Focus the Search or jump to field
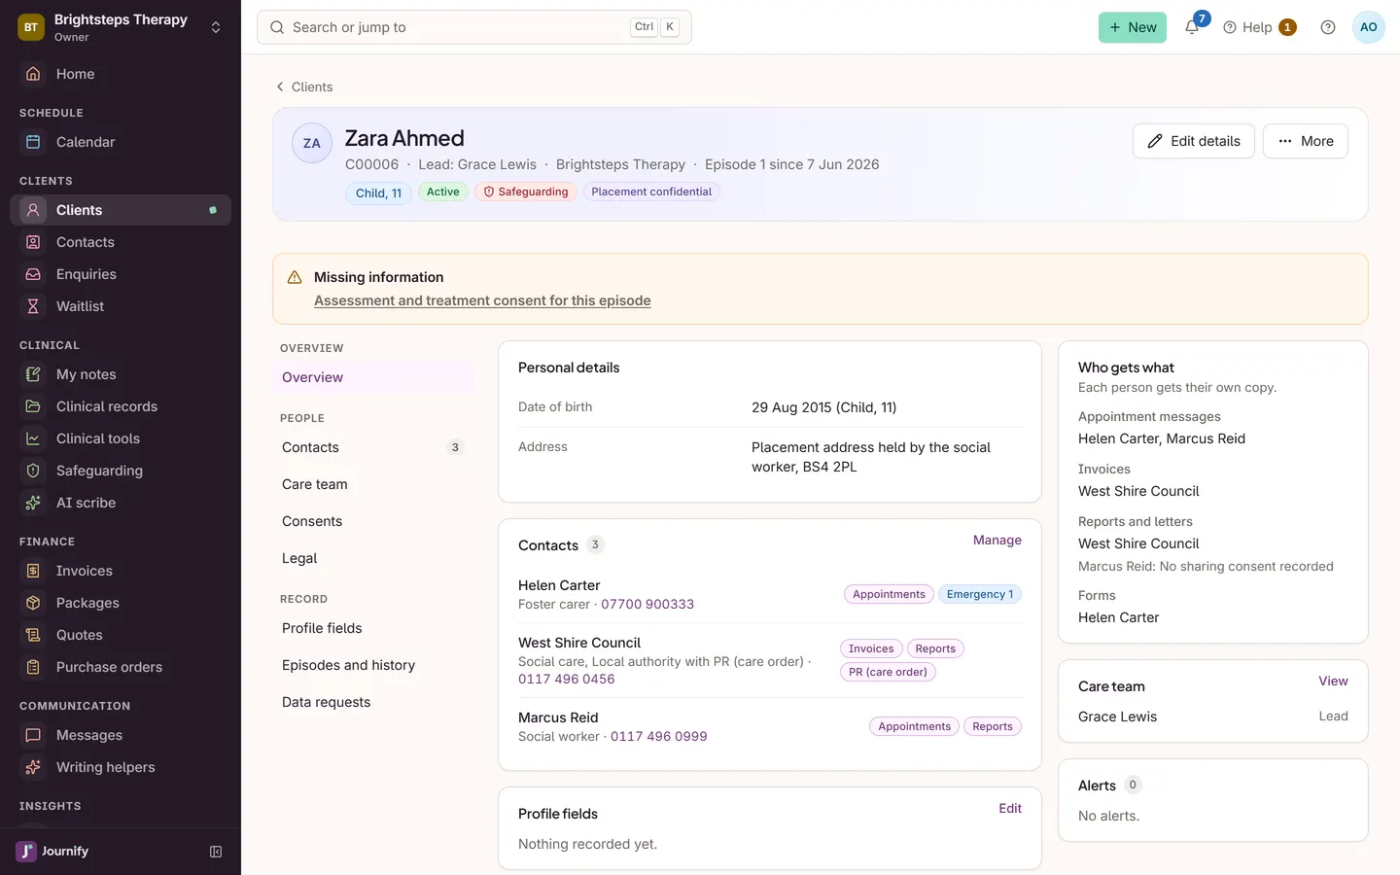This screenshot has height=875, width=1400. tap(473, 27)
